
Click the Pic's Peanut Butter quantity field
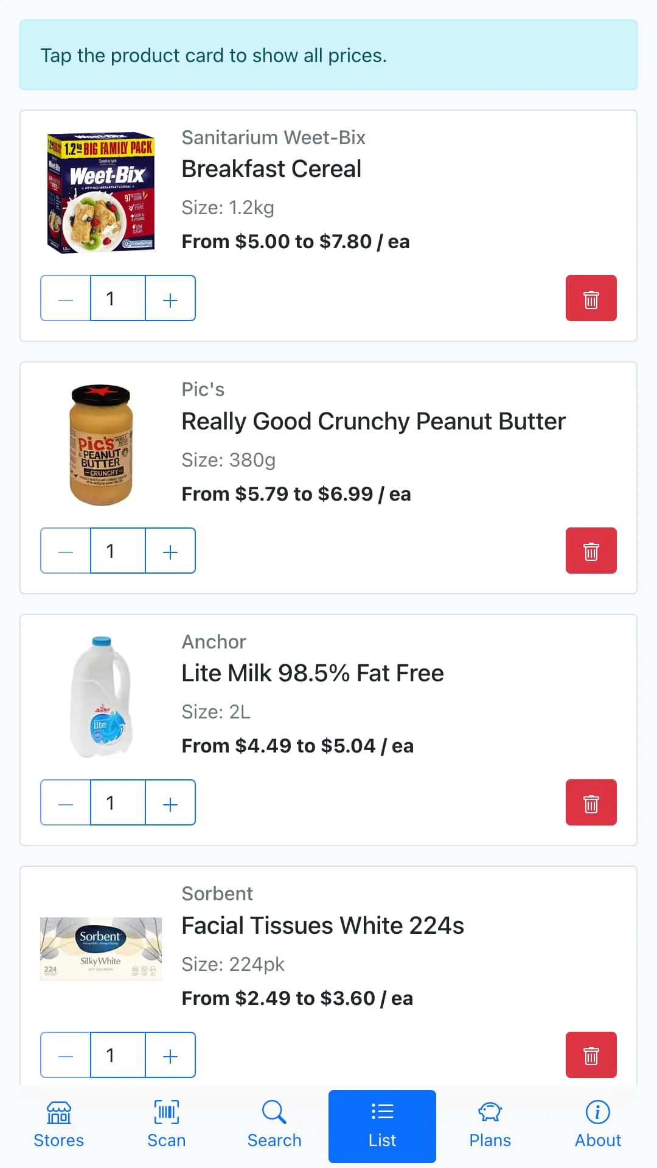pos(118,551)
